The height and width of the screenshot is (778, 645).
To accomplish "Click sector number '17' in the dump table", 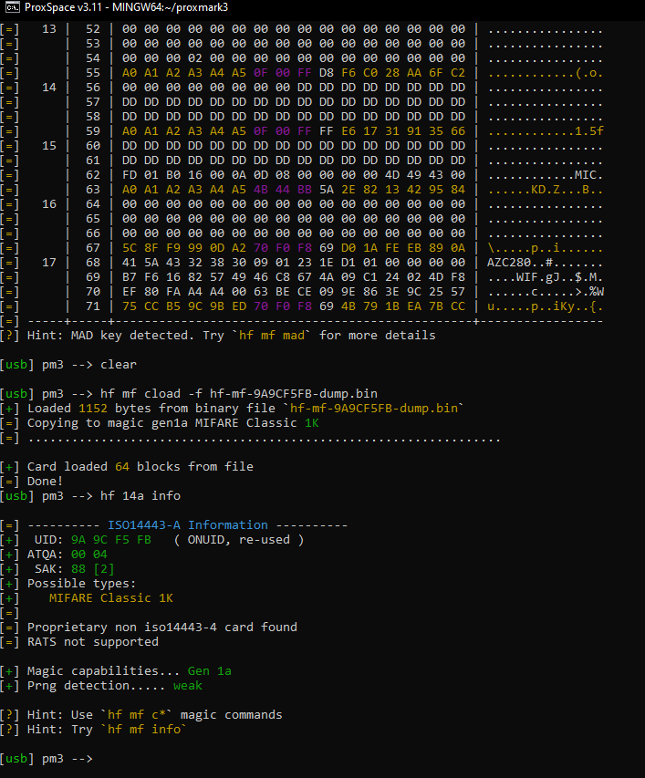I will (x=49, y=263).
